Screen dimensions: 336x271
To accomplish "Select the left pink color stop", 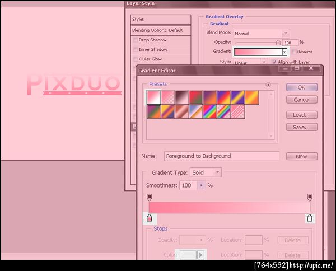I will (150, 218).
